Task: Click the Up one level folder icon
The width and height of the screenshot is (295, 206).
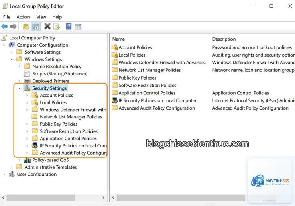Action: pyautogui.click(x=26, y=27)
